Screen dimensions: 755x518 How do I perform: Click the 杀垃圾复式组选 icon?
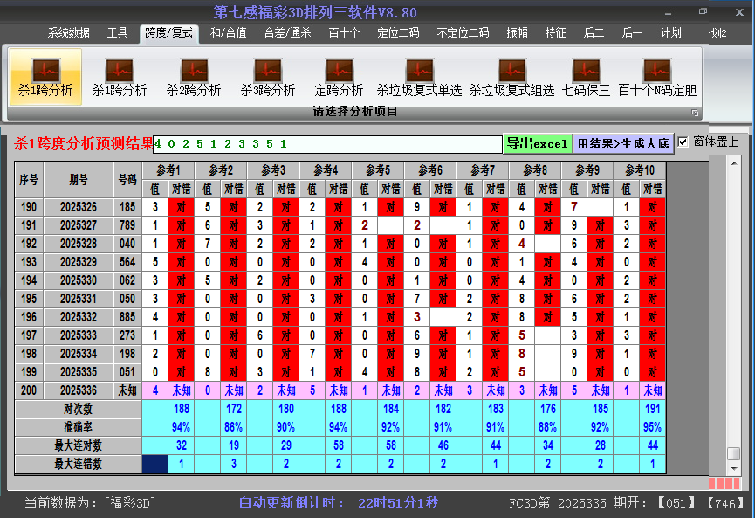tap(511, 77)
